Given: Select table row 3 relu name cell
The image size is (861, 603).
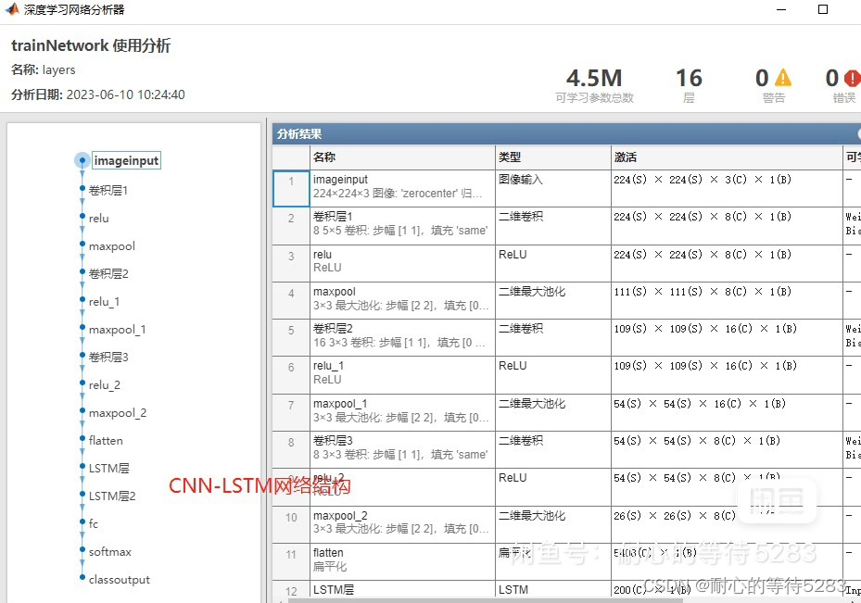Looking at the screenshot, I should (402, 263).
